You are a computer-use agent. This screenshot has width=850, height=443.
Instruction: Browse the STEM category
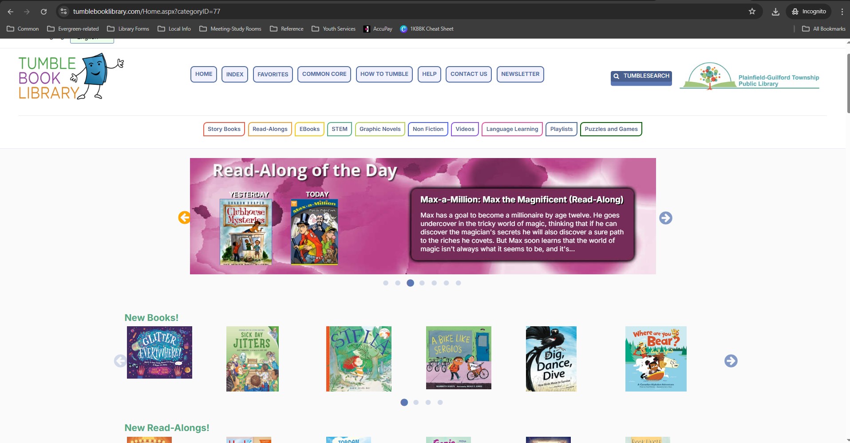point(340,129)
